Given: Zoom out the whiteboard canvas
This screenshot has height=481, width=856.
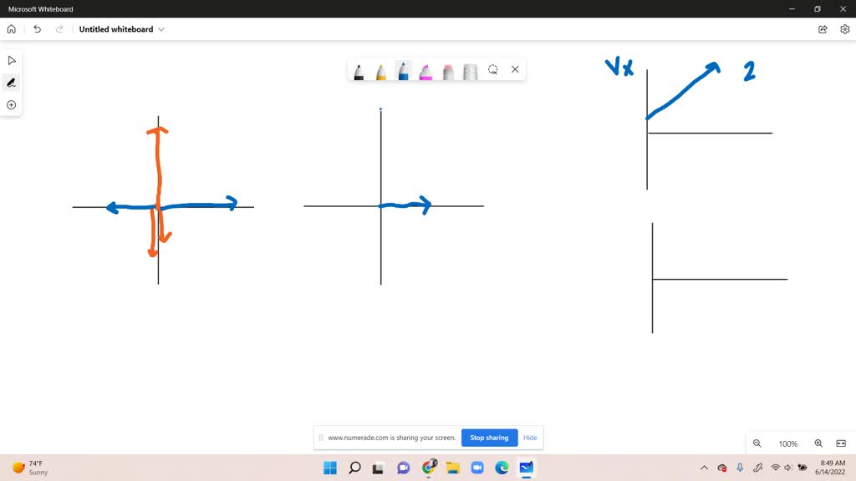Looking at the screenshot, I should (x=757, y=443).
